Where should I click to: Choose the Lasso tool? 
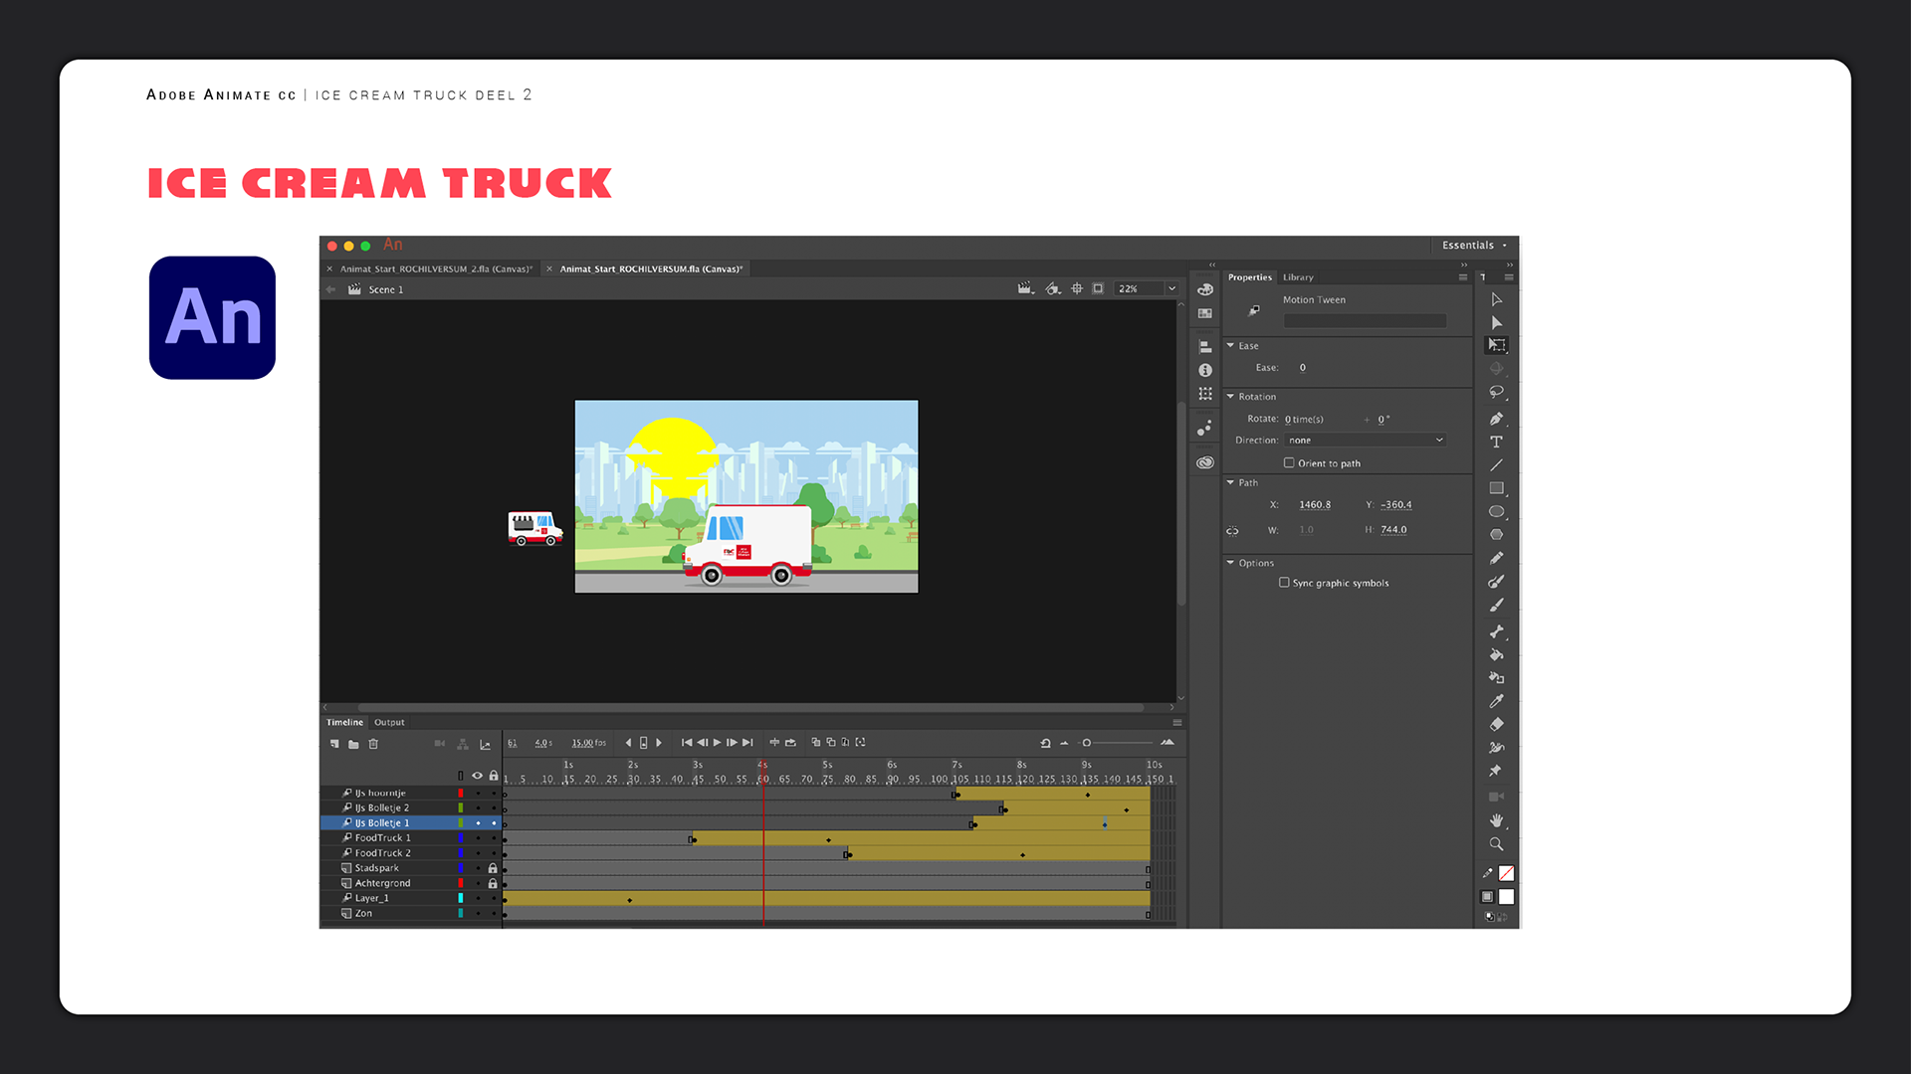[x=1496, y=392]
